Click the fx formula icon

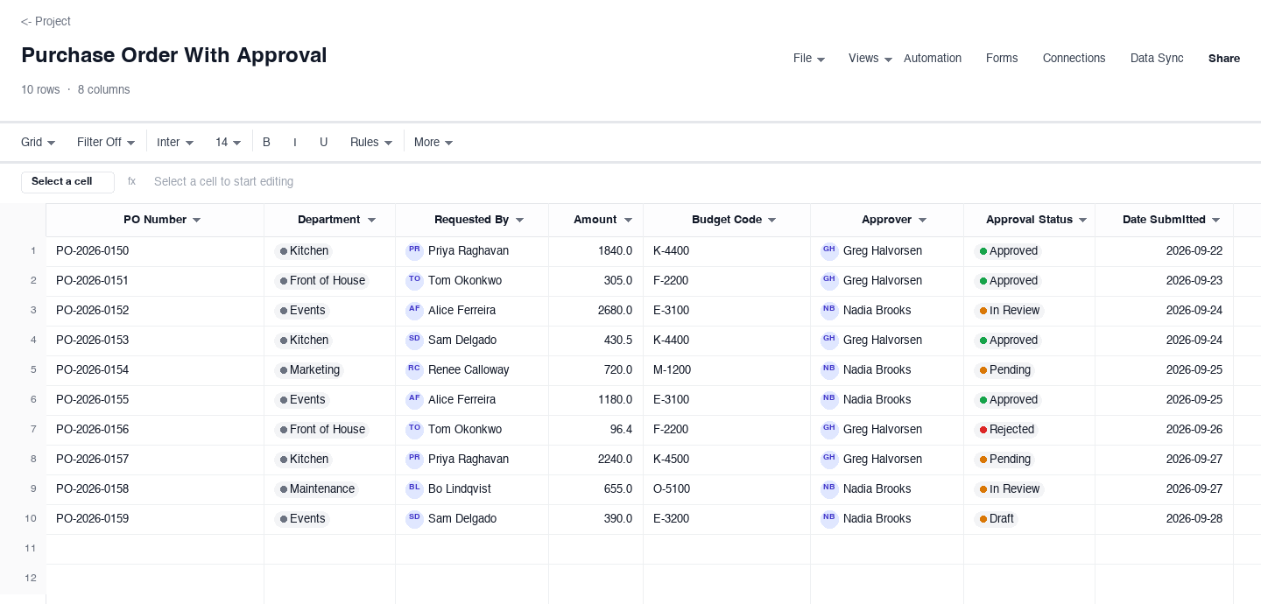click(x=131, y=181)
